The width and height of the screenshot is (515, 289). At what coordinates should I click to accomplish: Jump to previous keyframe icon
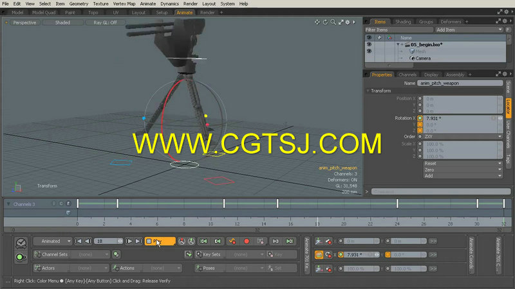[x=218, y=241]
